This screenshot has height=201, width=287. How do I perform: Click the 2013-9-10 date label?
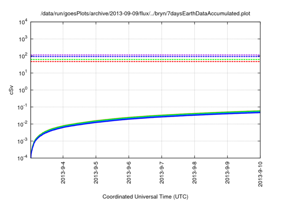point(260,174)
